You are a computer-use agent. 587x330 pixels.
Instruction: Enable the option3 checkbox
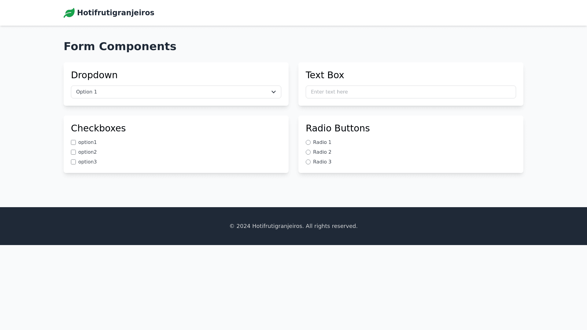click(x=73, y=162)
